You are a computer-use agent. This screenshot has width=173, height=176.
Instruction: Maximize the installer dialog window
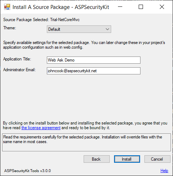[141, 7]
